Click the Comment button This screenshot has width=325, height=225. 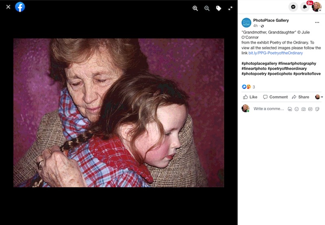tap(275, 97)
